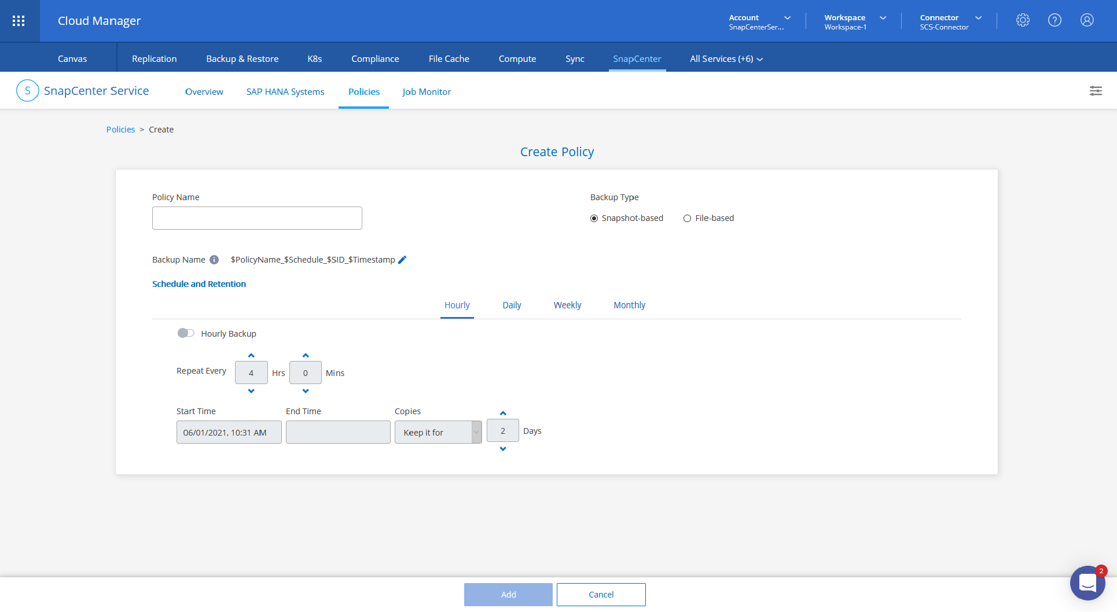This screenshot has height=612, width=1117.
Task: Click the Create Policy heading
Action: pos(557,152)
